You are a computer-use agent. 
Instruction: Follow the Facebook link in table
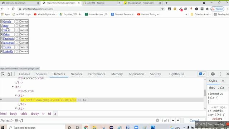point(8,38)
